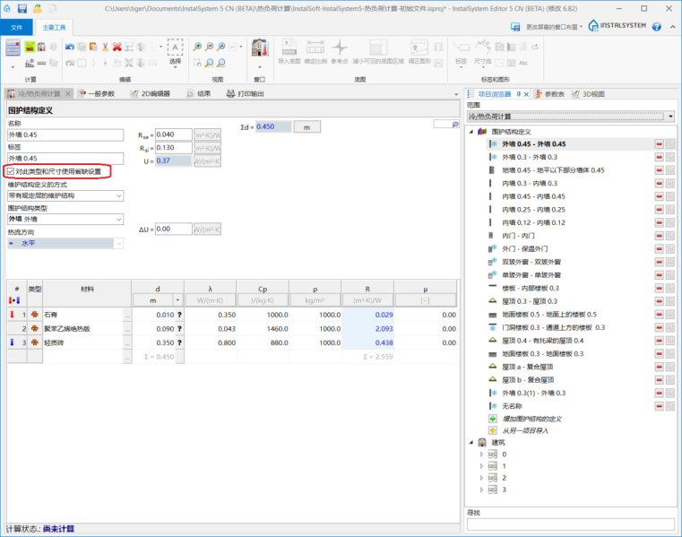
Task: Open the 文件 menu
Action: (16, 28)
